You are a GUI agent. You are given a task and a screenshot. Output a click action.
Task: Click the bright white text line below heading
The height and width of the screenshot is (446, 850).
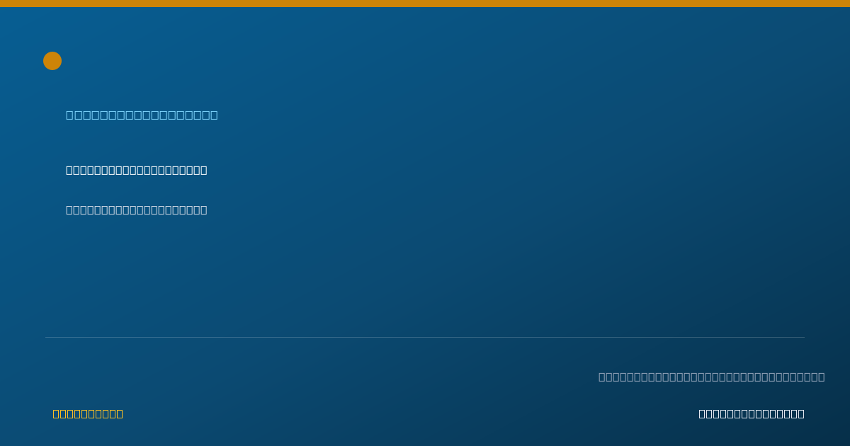coord(137,170)
